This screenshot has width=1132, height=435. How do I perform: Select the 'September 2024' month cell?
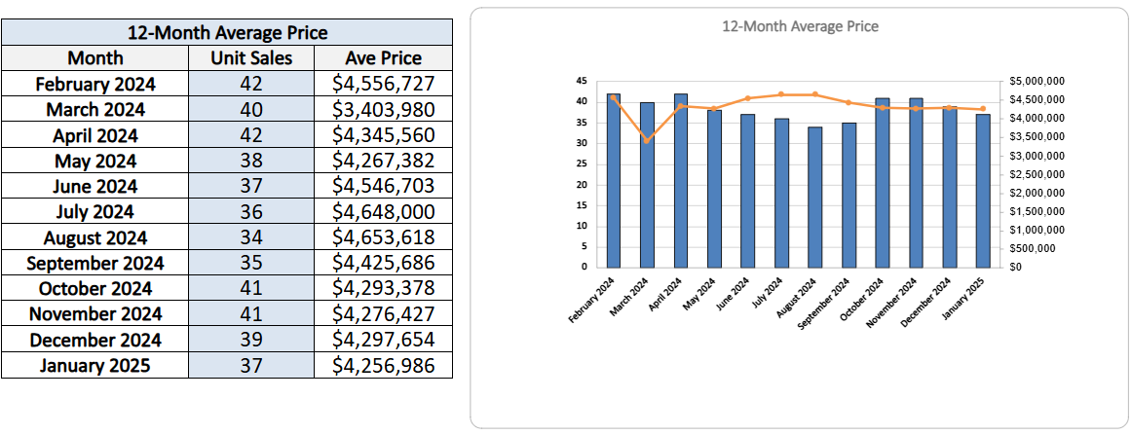pos(95,264)
